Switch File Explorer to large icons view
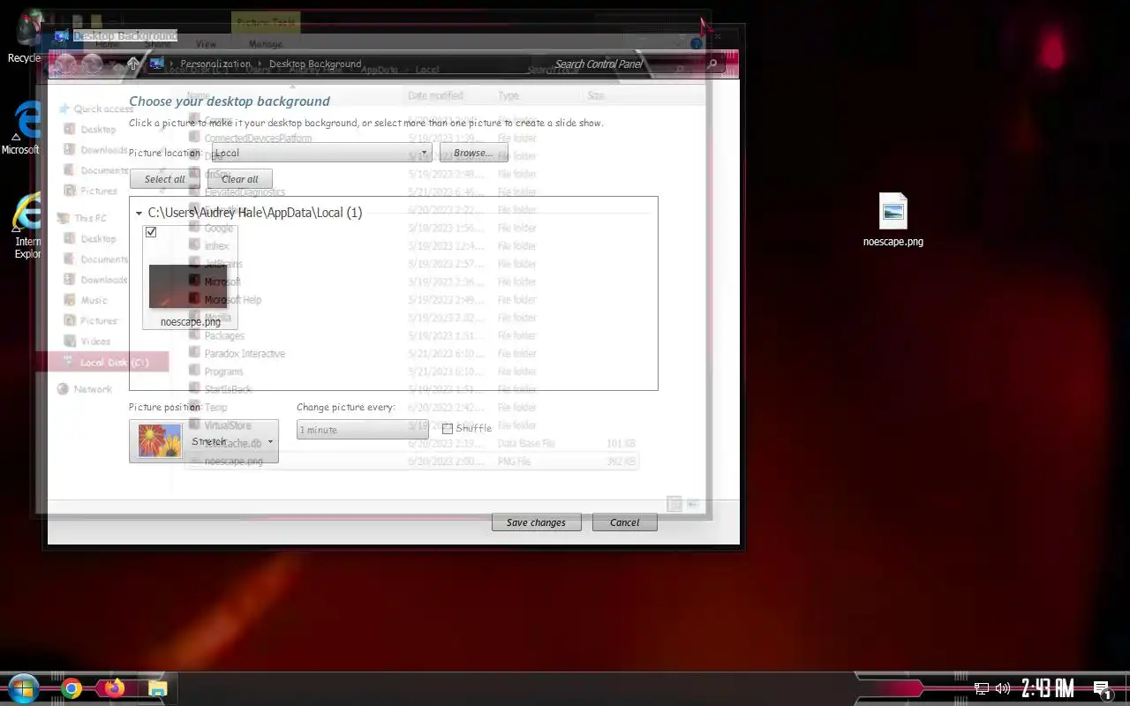This screenshot has height=706, width=1130. click(x=693, y=504)
